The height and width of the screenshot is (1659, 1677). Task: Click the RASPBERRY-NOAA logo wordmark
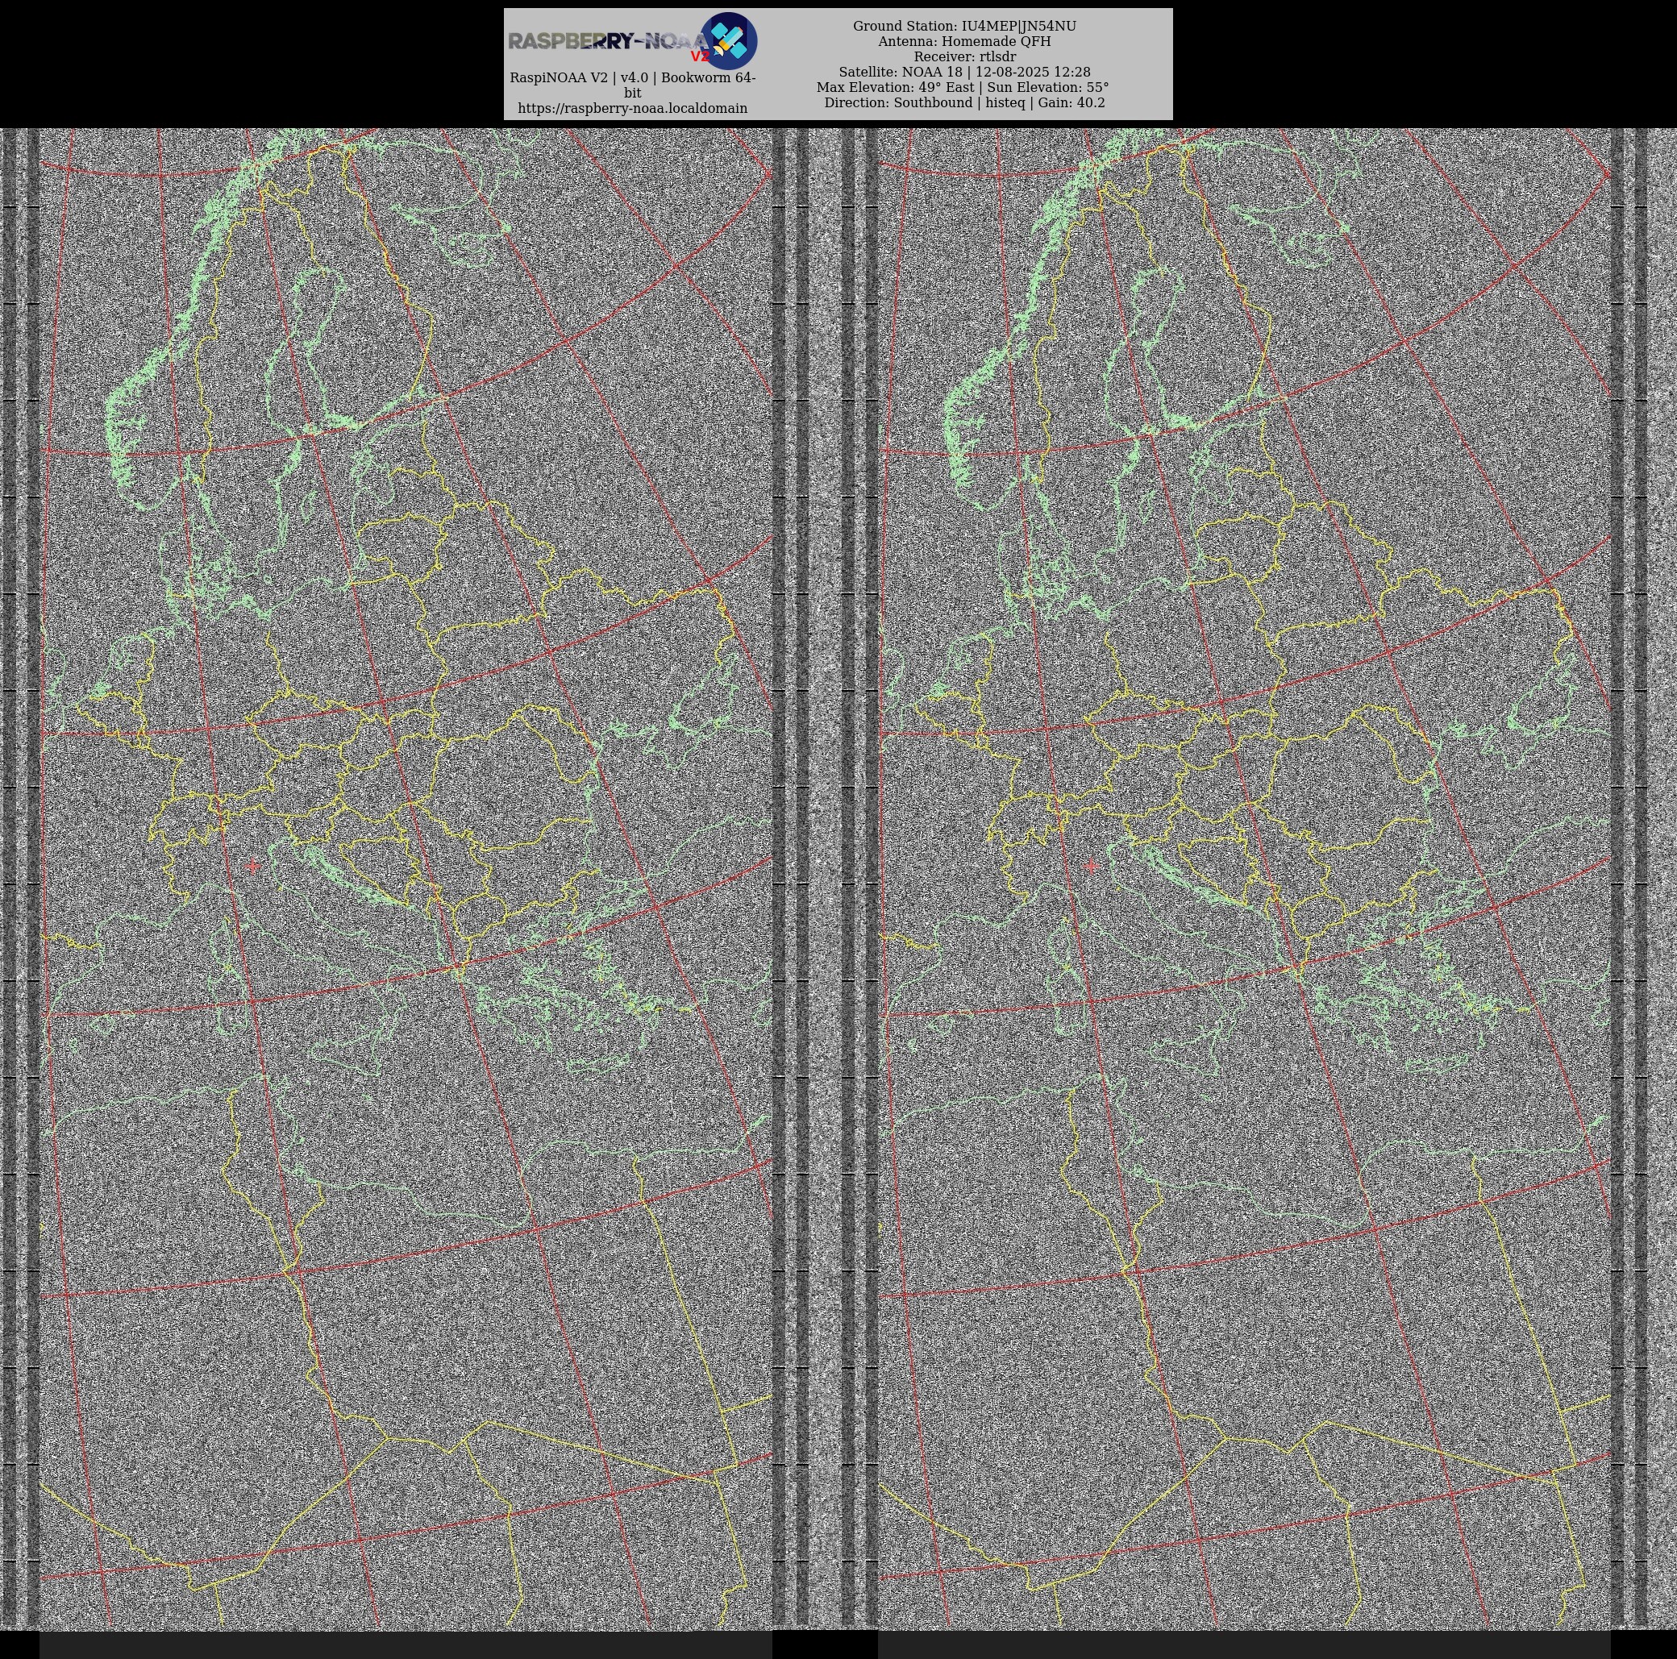(x=609, y=42)
